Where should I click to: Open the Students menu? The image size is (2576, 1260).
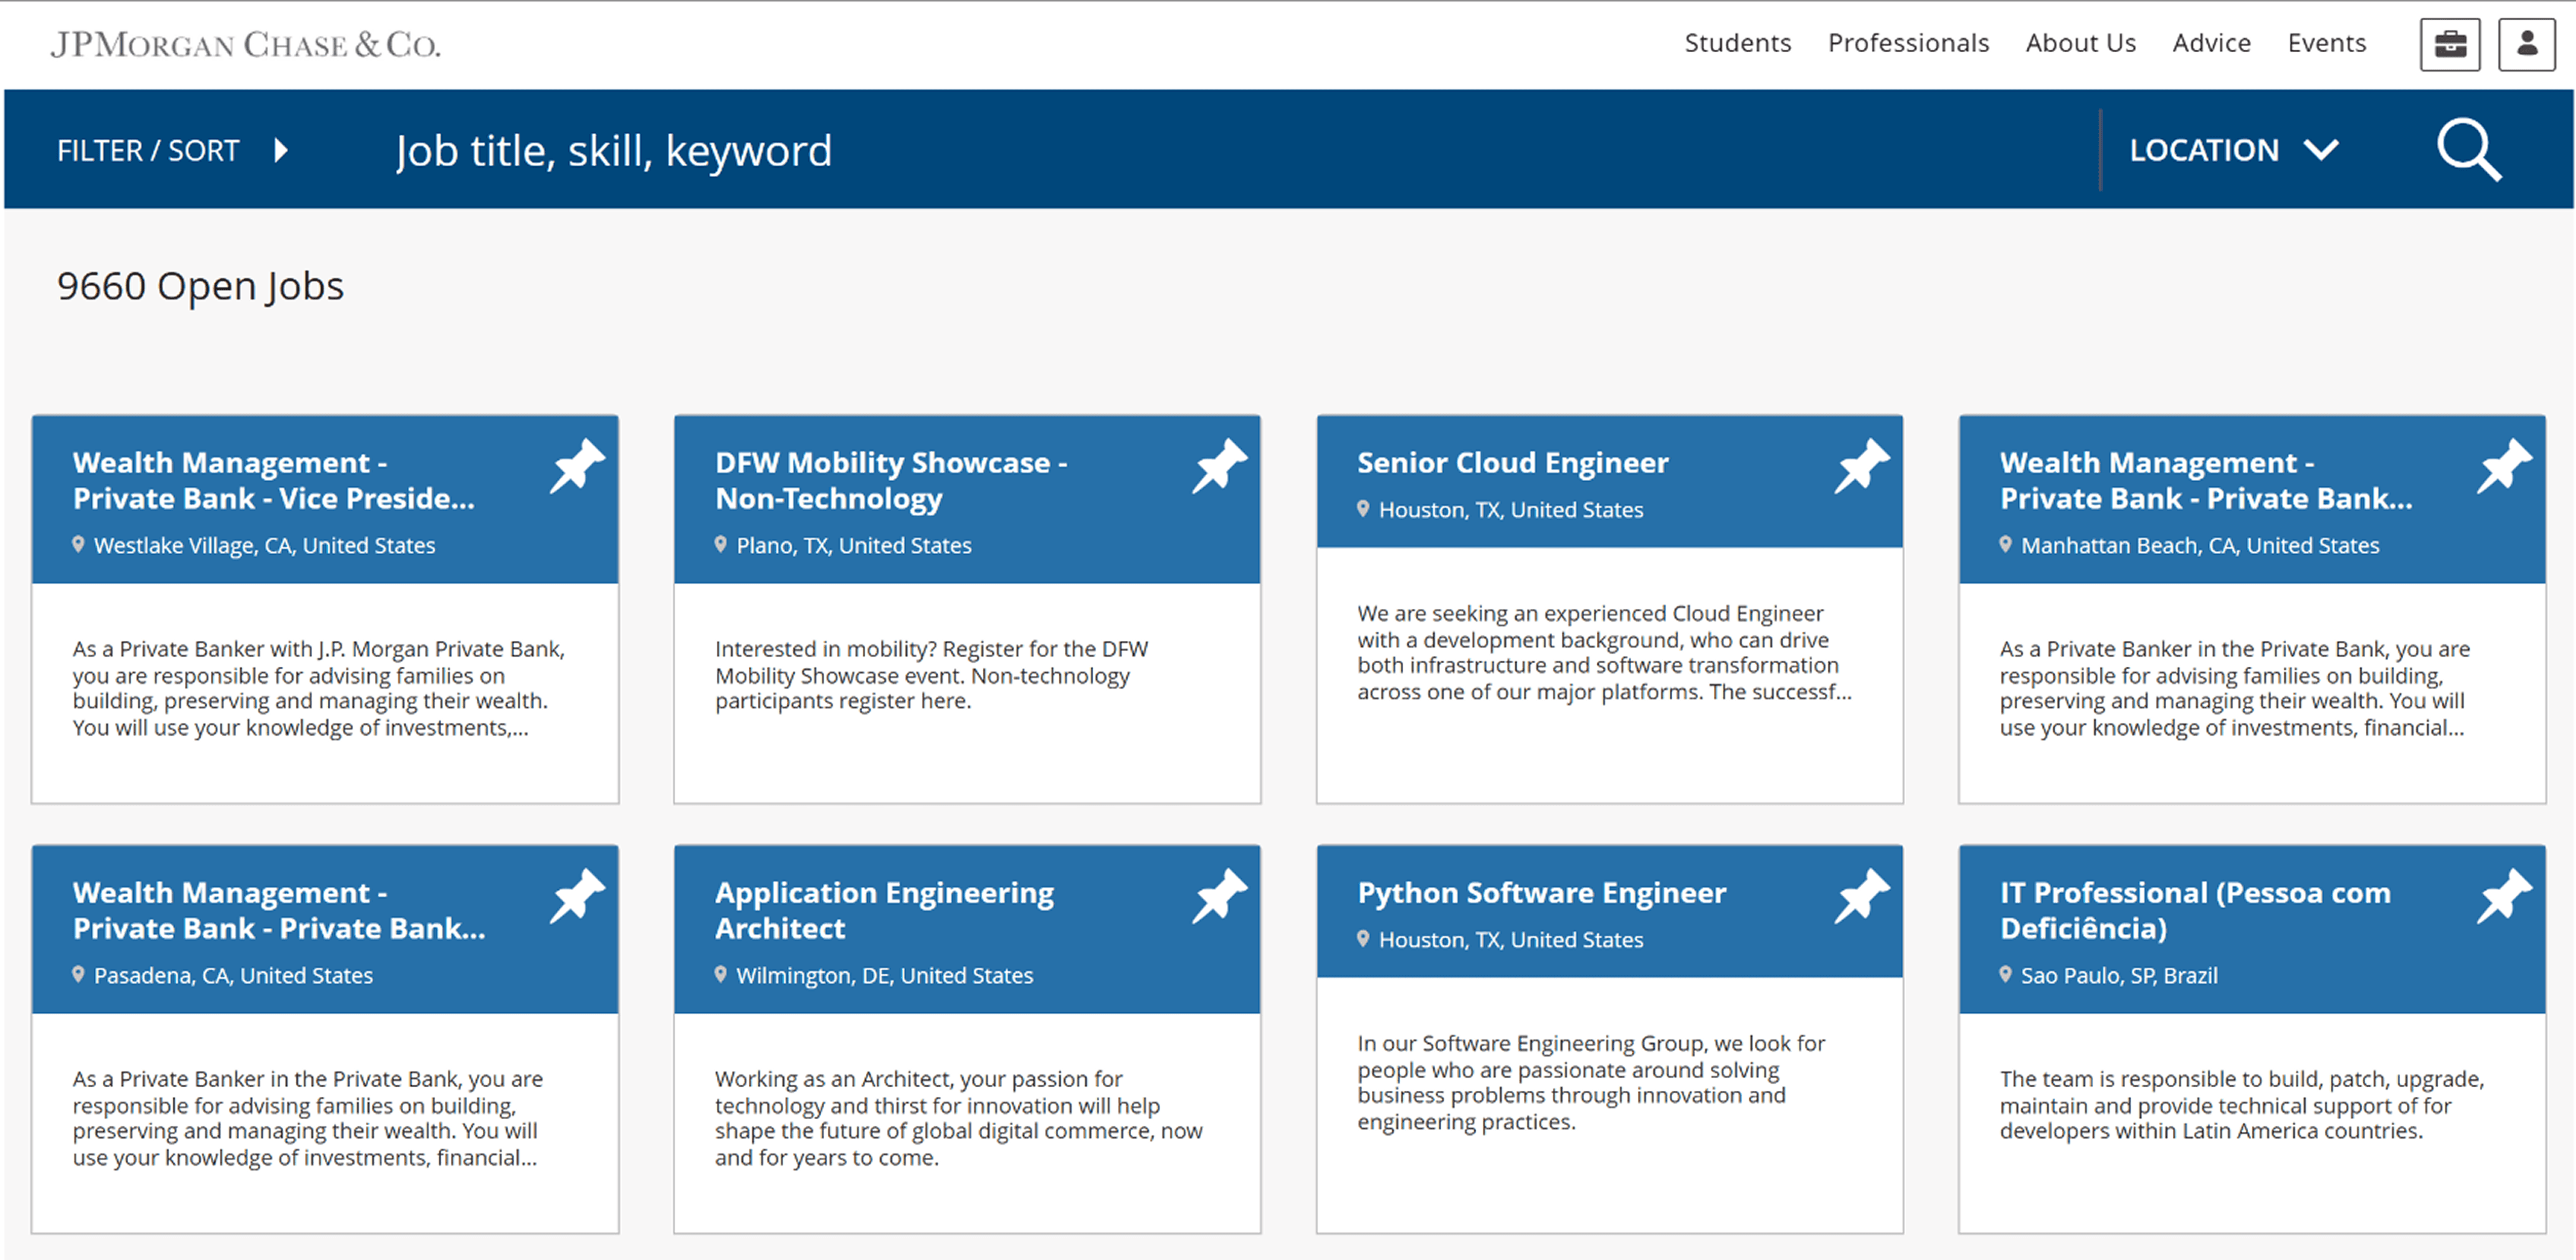[1737, 43]
